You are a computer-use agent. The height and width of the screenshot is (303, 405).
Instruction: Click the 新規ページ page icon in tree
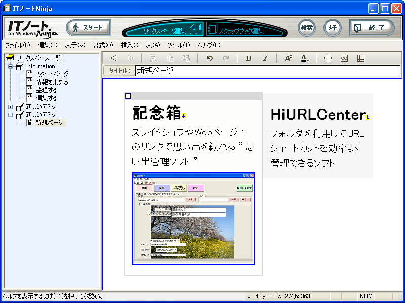coord(29,122)
